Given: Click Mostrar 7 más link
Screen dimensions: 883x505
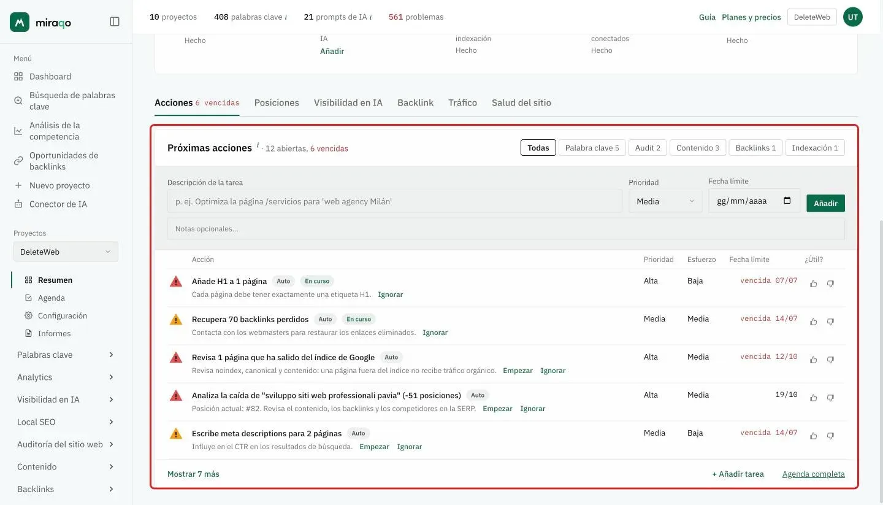Looking at the screenshot, I should pyautogui.click(x=193, y=474).
